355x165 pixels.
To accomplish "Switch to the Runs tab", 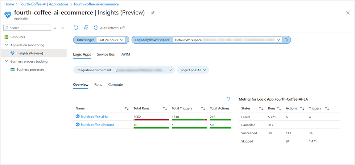I will (98, 85).
